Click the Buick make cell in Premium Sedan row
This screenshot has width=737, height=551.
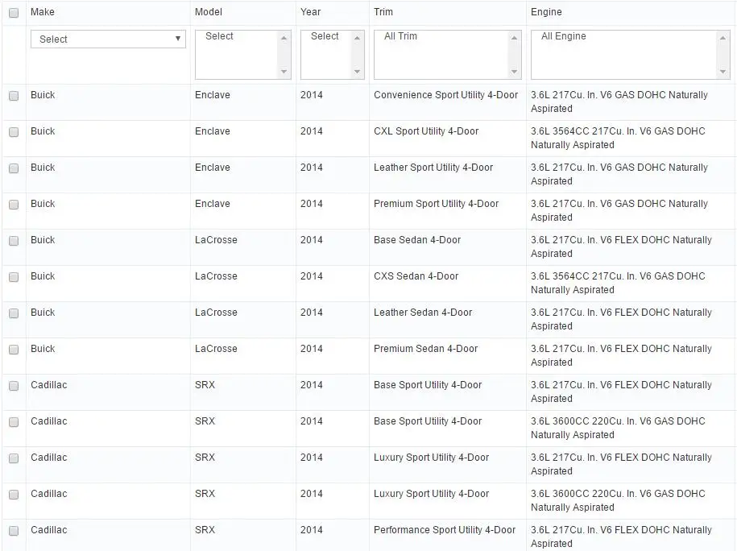43,348
